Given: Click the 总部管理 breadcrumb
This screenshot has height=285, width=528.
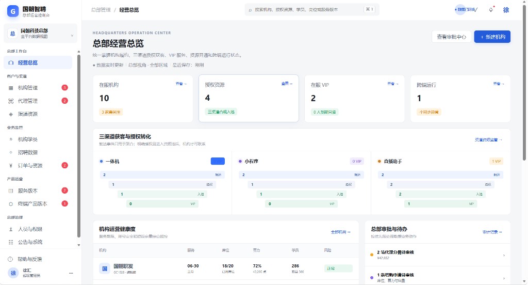Looking at the screenshot, I should 101,10.
